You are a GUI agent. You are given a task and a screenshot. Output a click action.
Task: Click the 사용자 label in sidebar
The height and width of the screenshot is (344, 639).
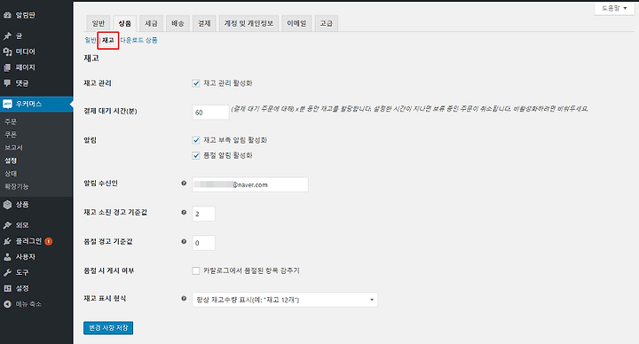pos(25,257)
